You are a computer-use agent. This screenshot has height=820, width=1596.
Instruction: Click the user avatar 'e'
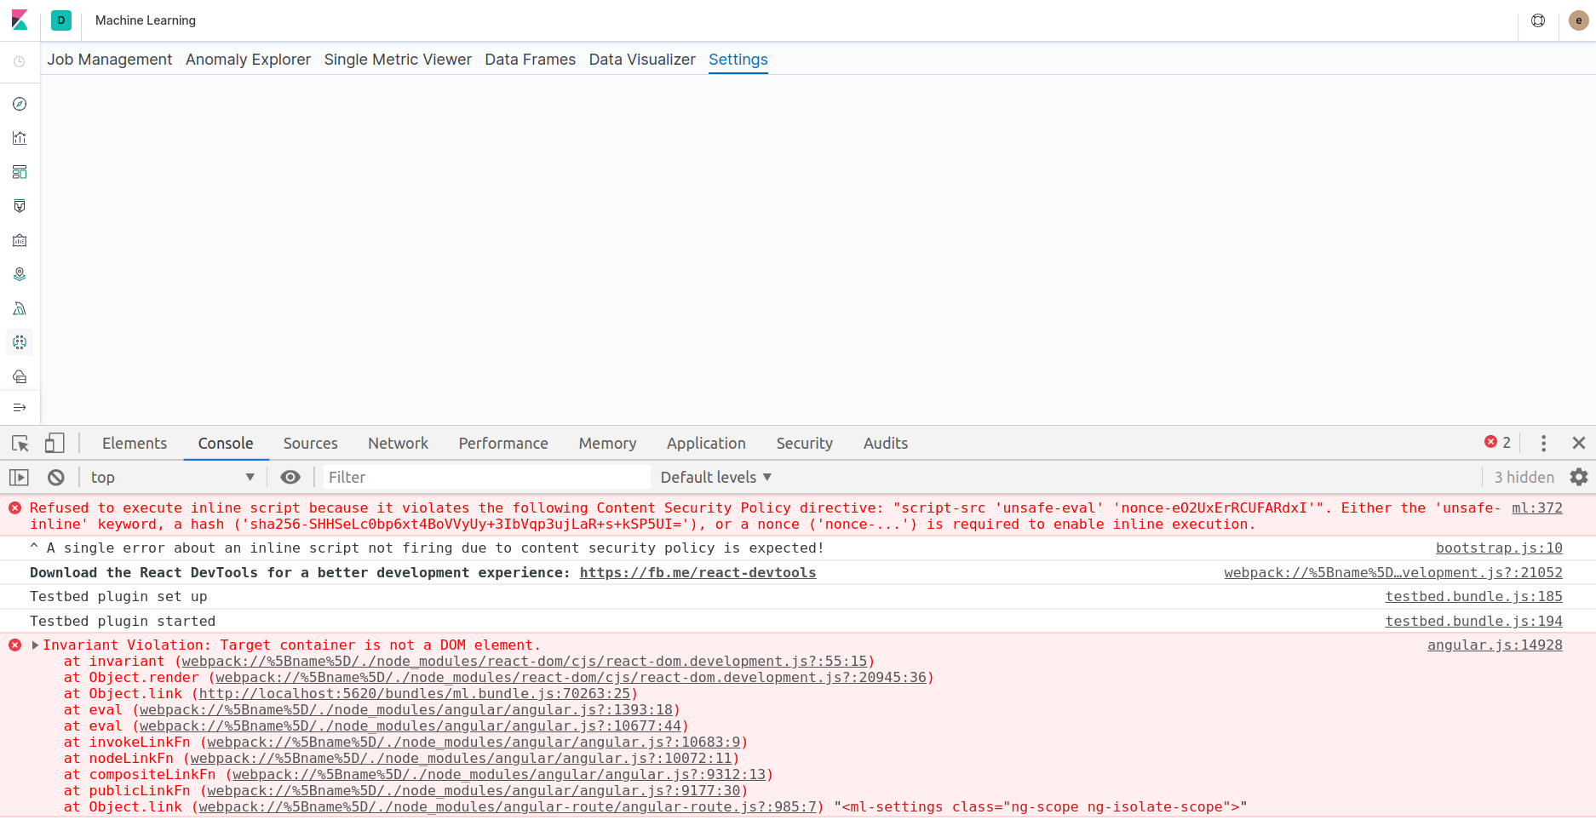[1579, 20]
